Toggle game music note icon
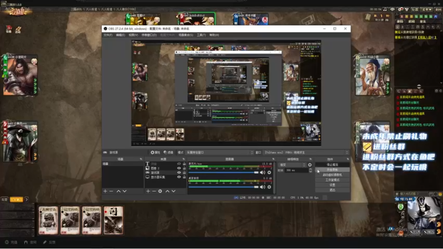 [385, 9]
